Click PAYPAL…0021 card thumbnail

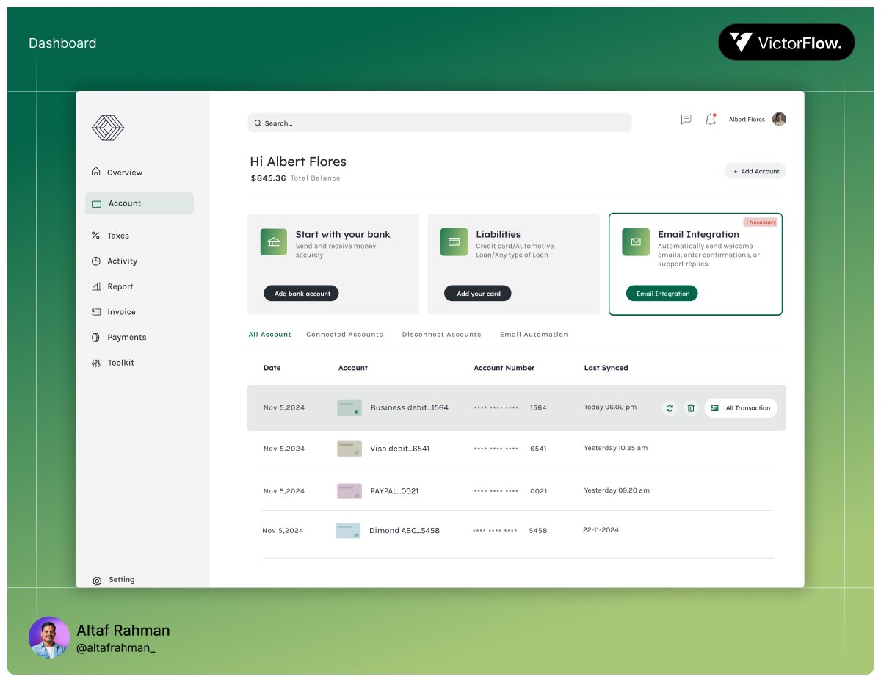[x=349, y=491]
